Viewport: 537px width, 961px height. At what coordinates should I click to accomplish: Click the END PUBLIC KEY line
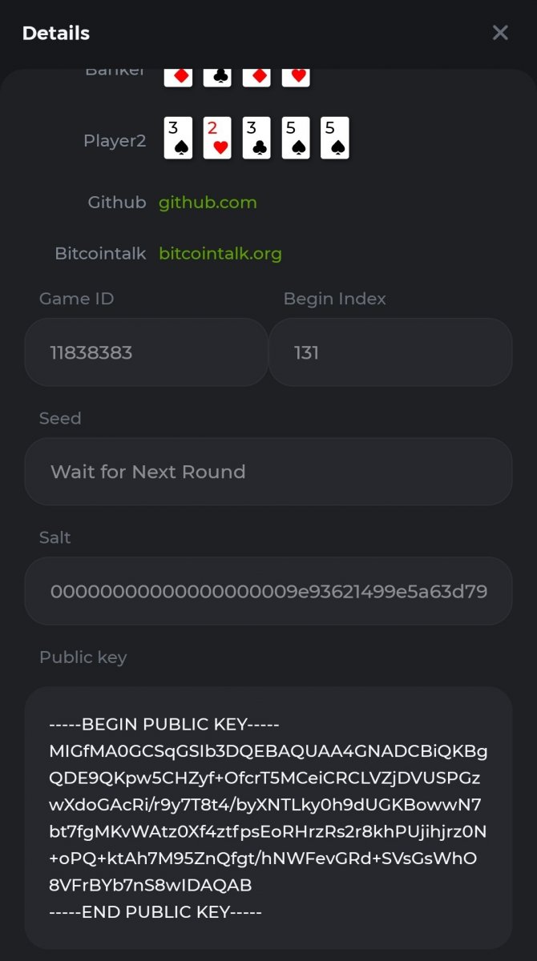point(155,911)
